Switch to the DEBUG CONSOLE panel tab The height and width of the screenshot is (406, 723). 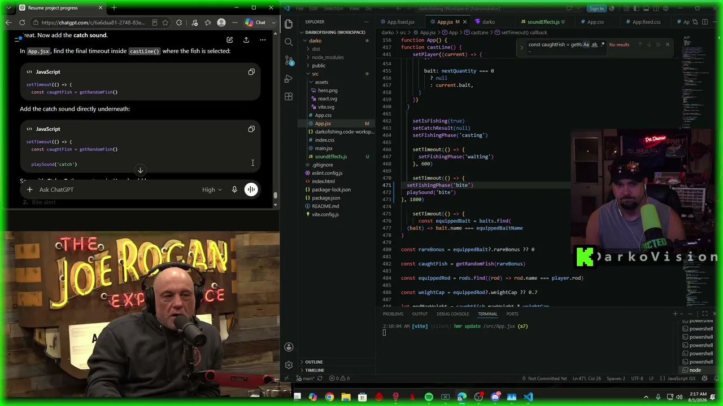click(x=452, y=314)
